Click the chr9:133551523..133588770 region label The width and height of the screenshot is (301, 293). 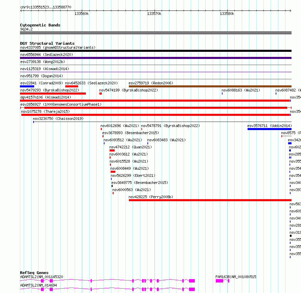[x=46, y=7]
